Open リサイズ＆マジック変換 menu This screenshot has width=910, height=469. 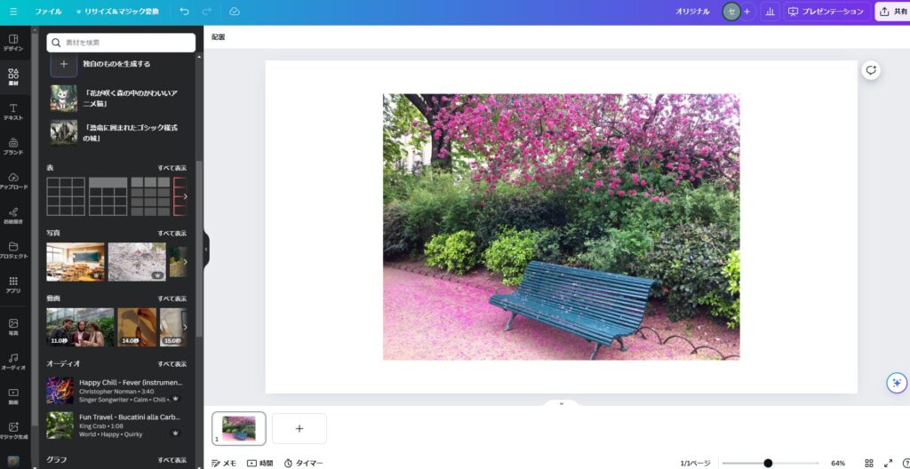click(117, 12)
